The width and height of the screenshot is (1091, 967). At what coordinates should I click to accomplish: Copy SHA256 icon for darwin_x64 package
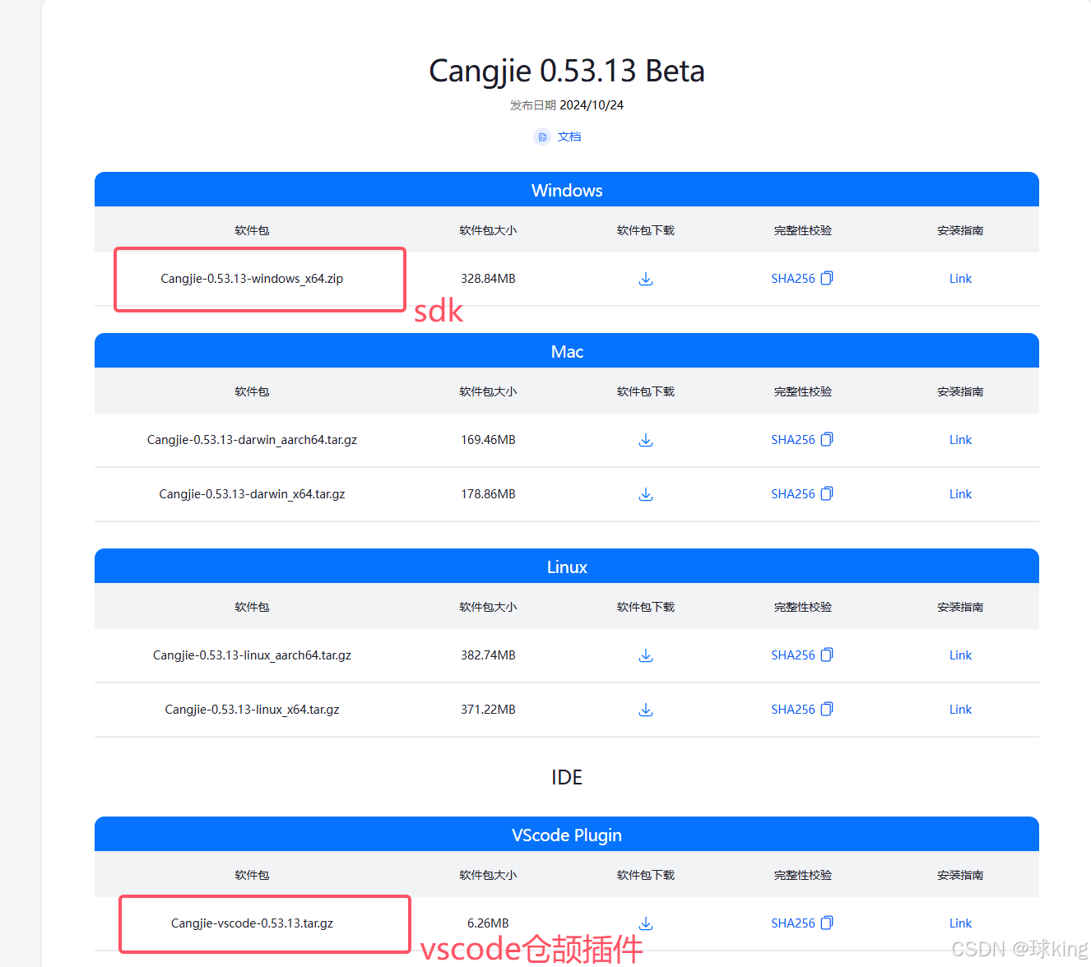(827, 493)
